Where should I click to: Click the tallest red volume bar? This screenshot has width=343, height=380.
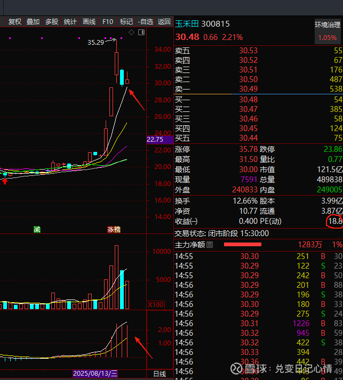(x=117, y=277)
